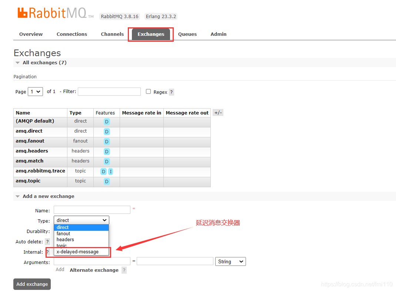Screen dimensions: 396x291
Task: Switch to the Channels tab
Action: 112,34
